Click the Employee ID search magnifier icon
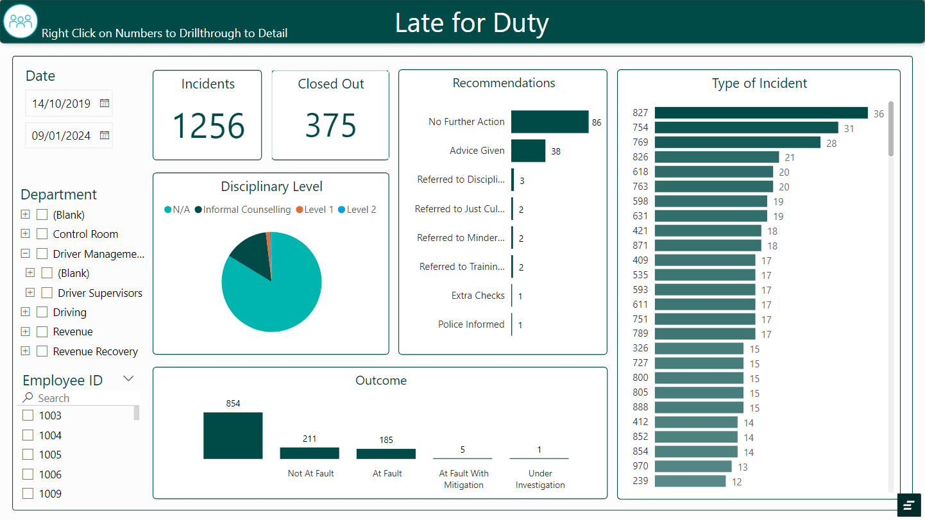 [x=28, y=398]
